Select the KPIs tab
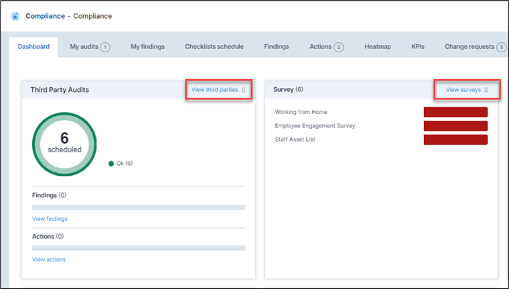The width and height of the screenshot is (509, 289). click(x=418, y=47)
